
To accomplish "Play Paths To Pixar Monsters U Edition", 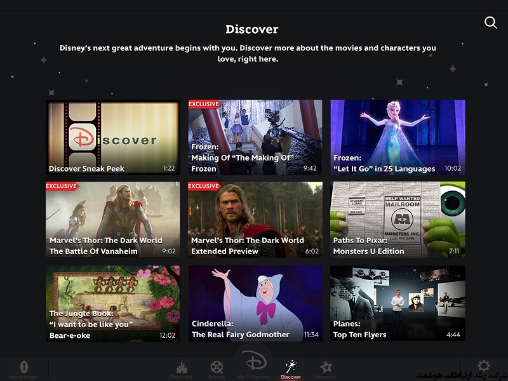I will click(x=398, y=219).
